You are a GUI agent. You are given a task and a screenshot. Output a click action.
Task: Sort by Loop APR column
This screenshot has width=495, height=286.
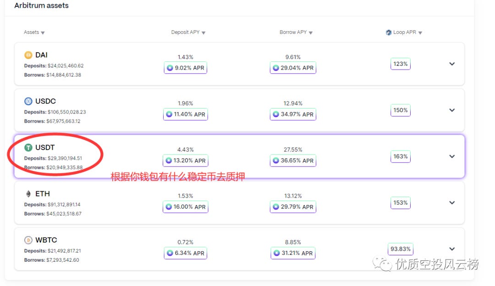(404, 32)
